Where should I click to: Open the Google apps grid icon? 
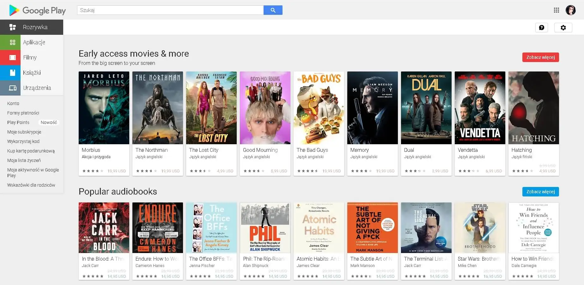coord(557,10)
